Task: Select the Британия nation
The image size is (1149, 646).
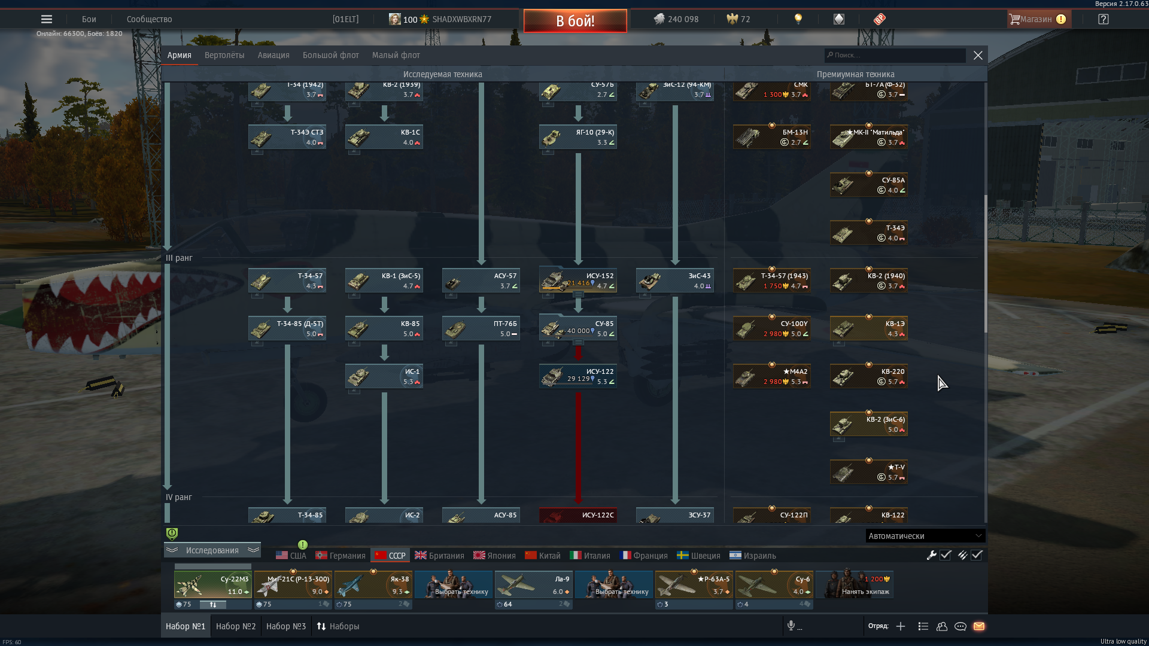Action: [x=439, y=556]
